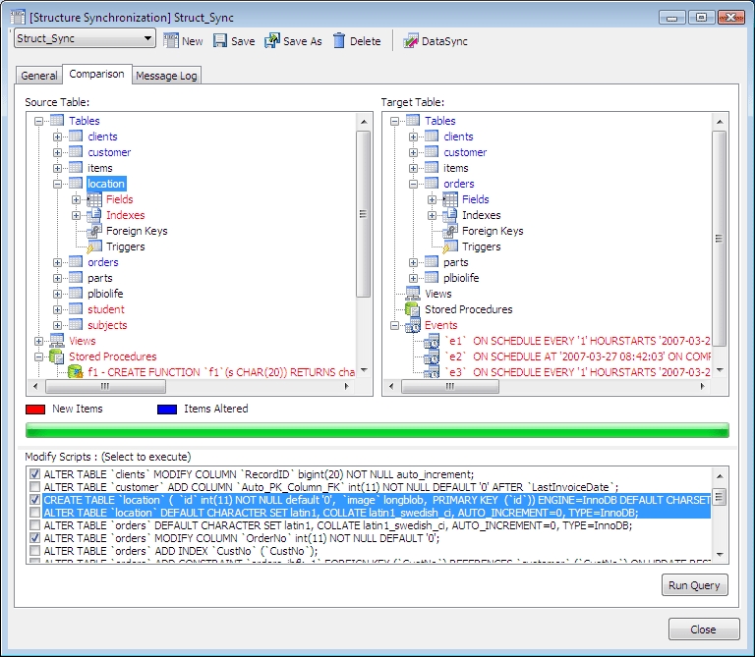Viewport: 755px width, 657px height.
Task: Click the Stored Procedures icon in the source tree
Action: tap(56, 356)
